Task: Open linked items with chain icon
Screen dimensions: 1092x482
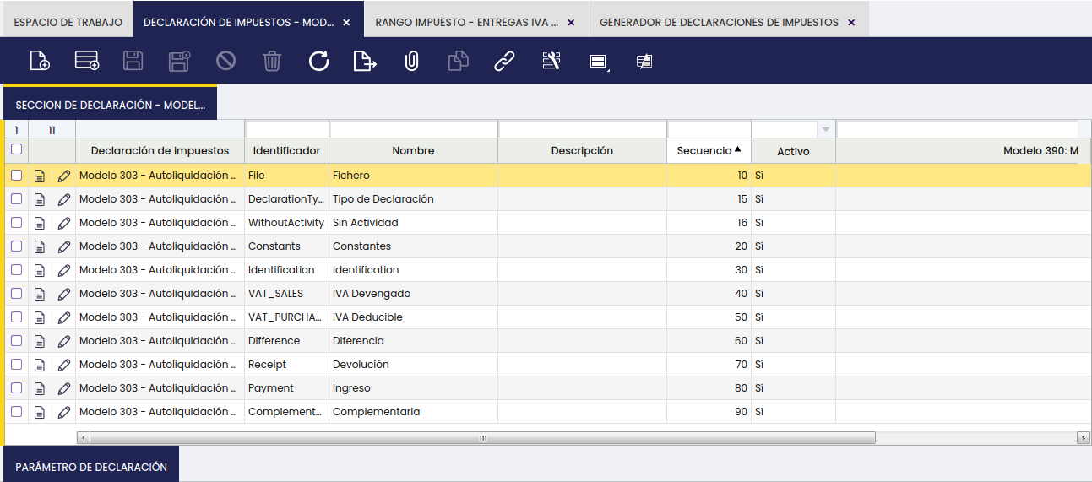Action: [x=504, y=61]
